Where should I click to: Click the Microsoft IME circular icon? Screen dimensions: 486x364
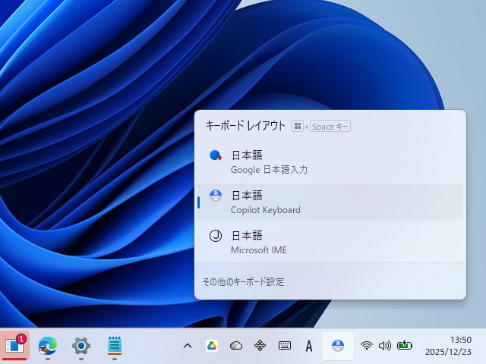tap(216, 236)
